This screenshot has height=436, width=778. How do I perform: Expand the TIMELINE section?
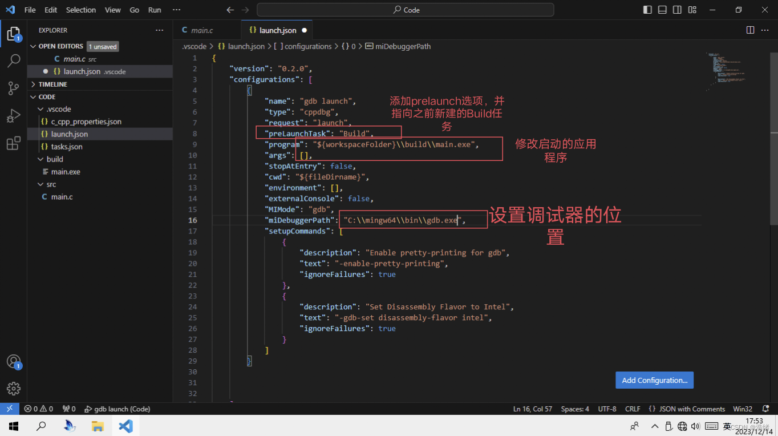click(52, 84)
